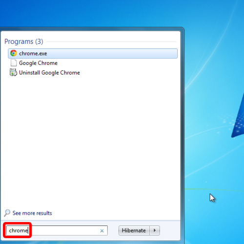Clear the search text with the X button
The image size is (244, 244).
(x=102, y=231)
